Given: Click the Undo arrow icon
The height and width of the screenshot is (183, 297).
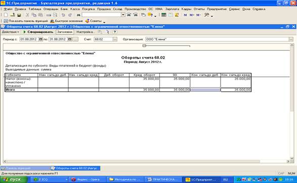Looking at the screenshot, I should (63, 15).
